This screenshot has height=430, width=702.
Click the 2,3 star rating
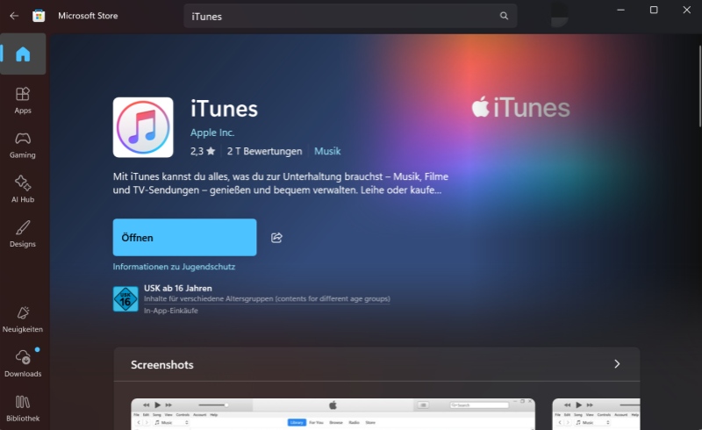point(203,152)
